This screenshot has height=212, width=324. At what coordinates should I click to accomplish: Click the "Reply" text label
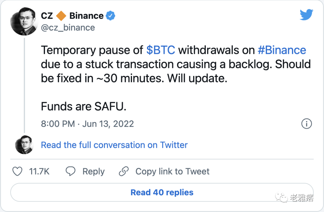pyautogui.click(x=94, y=172)
